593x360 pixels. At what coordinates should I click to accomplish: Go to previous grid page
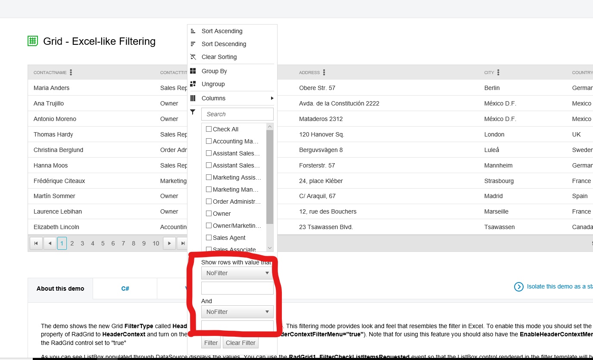point(50,243)
